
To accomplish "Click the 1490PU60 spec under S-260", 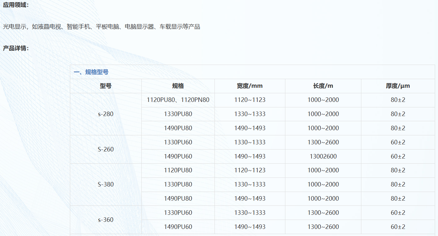I will [178, 156].
